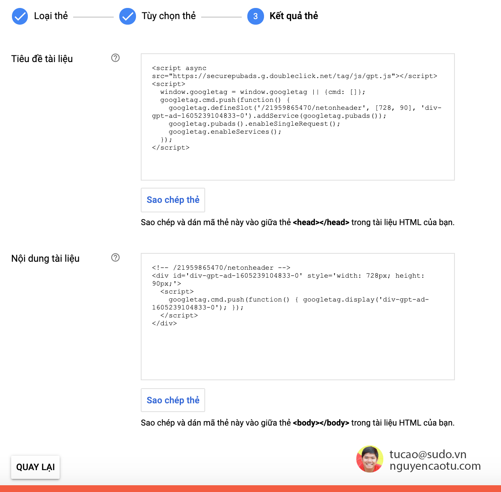Image resolution: width=501 pixels, height=492 pixels.
Task: Click the Nội dung tài liệu label
Action: [45, 259]
